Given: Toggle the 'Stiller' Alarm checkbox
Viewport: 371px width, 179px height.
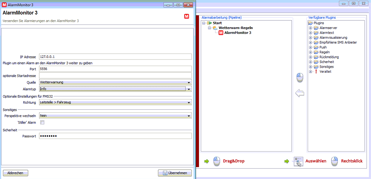Looking at the screenshot, I should pos(42,122).
